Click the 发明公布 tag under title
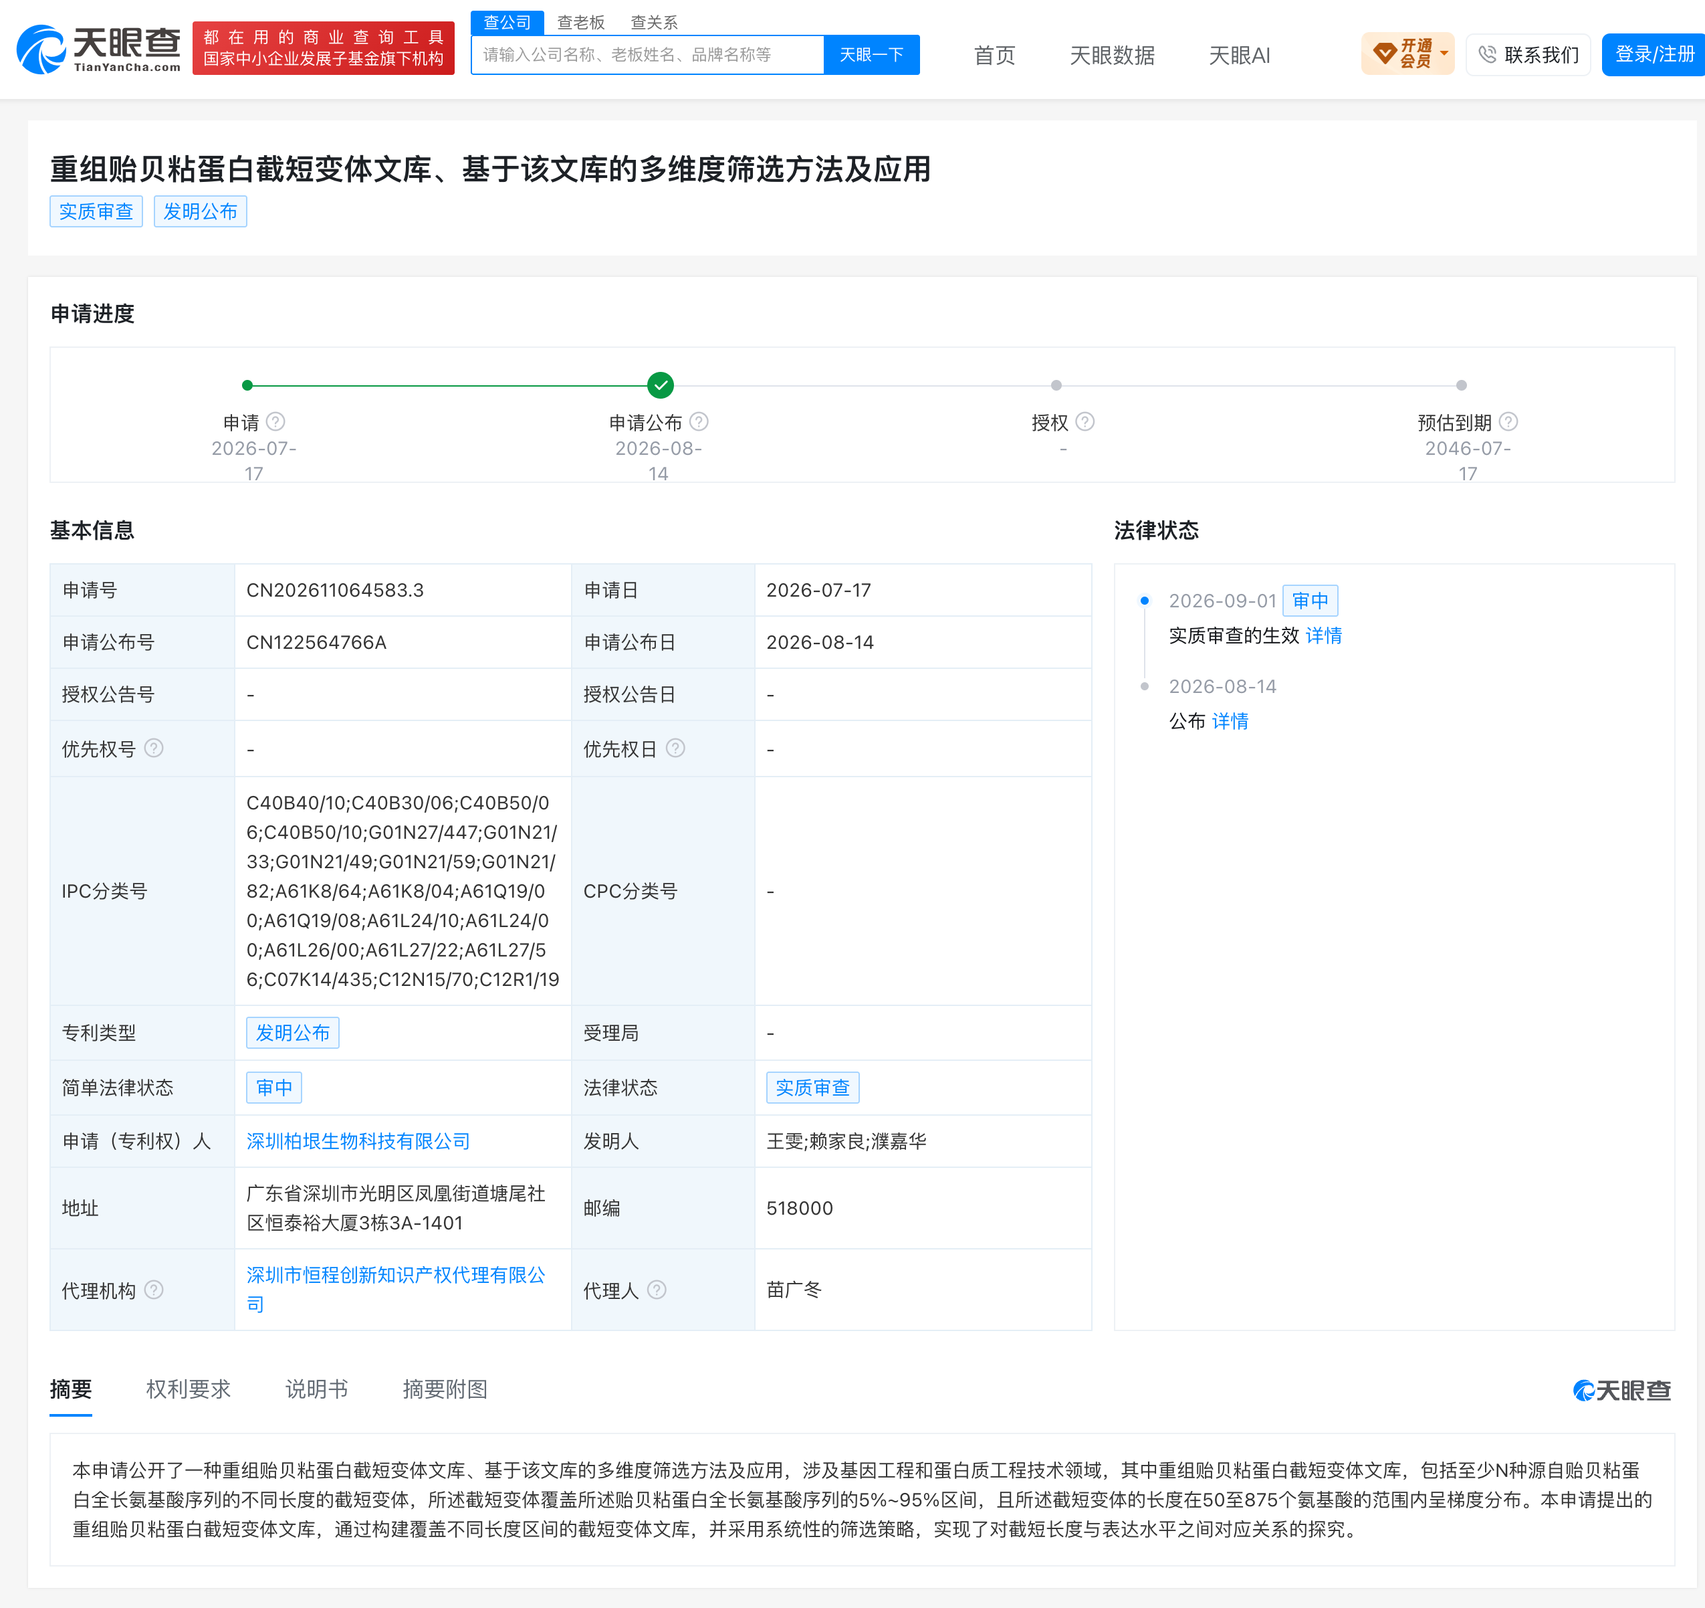Screen dimensions: 1705x1608 tap(201, 212)
